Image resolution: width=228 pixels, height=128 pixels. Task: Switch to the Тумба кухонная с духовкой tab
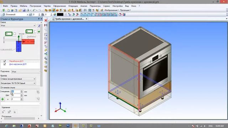[69, 19]
